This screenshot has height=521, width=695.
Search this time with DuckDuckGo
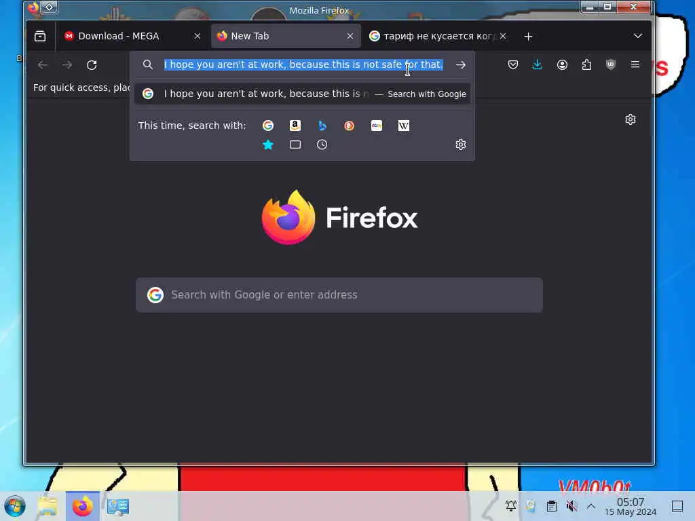tap(350, 126)
